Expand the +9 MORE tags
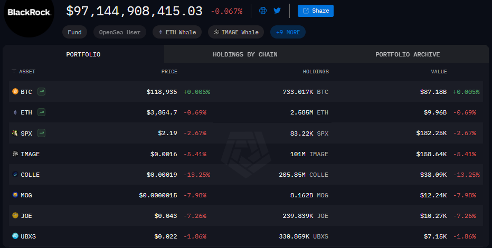Screen dimensions: 492x248 (288, 32)
